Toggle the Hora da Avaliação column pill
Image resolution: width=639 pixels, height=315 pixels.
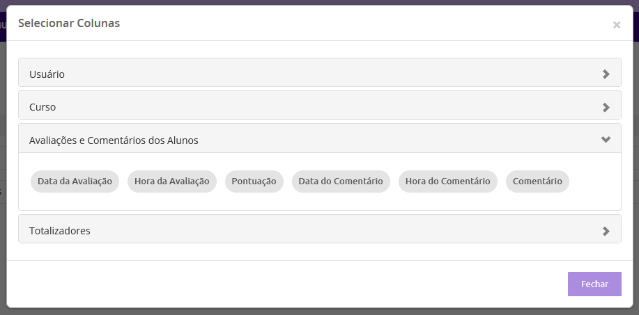(171, 181)
